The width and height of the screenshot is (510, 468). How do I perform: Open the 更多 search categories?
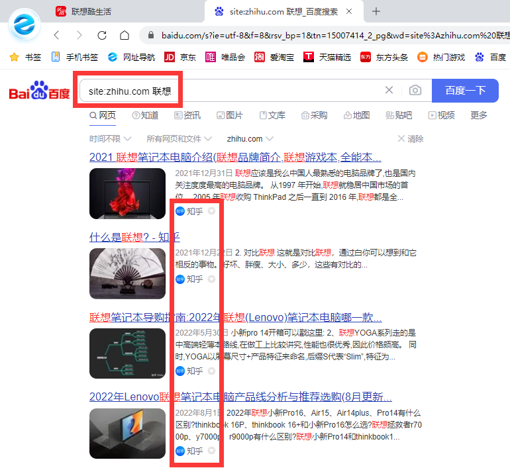478,115
